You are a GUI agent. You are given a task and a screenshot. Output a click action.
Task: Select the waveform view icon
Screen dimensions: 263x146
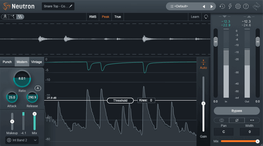(x=20, y=17)
